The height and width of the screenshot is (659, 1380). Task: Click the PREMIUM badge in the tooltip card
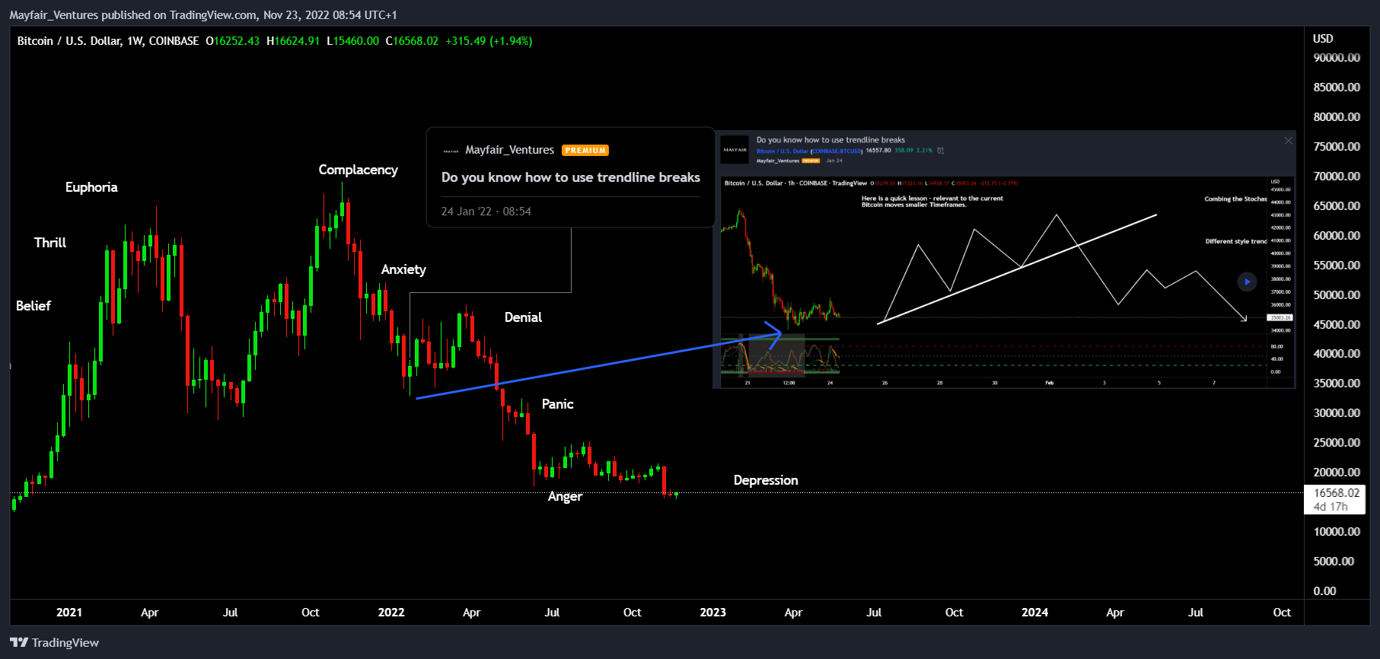coord(585,151)
